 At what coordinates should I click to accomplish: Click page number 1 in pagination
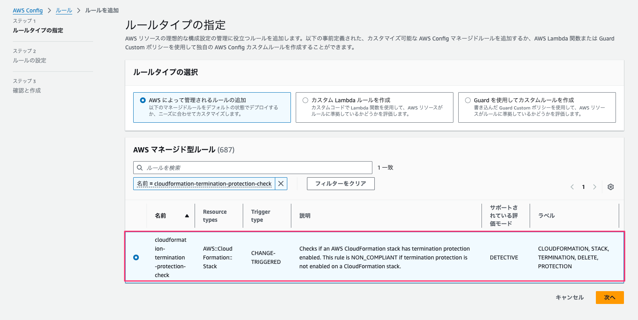point(583,187)
